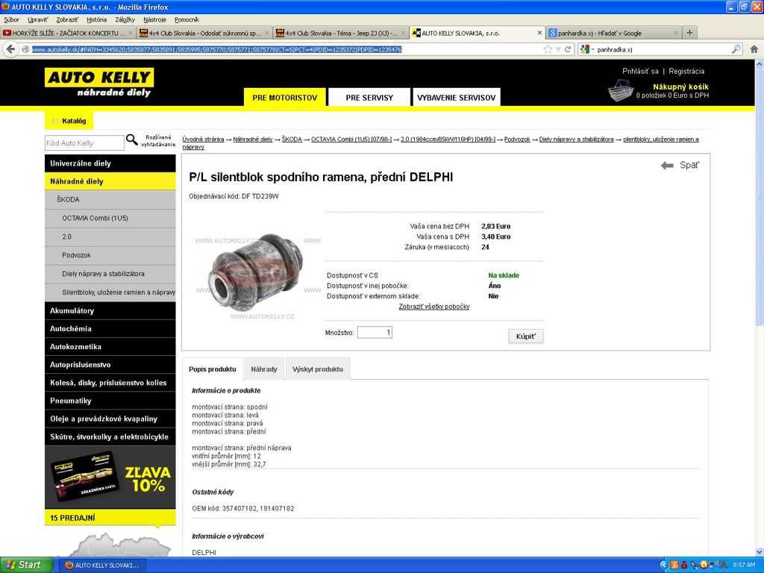Click the browser back arrow button
Viewport: 764px width, 573px height.
[x=10, y=49]
